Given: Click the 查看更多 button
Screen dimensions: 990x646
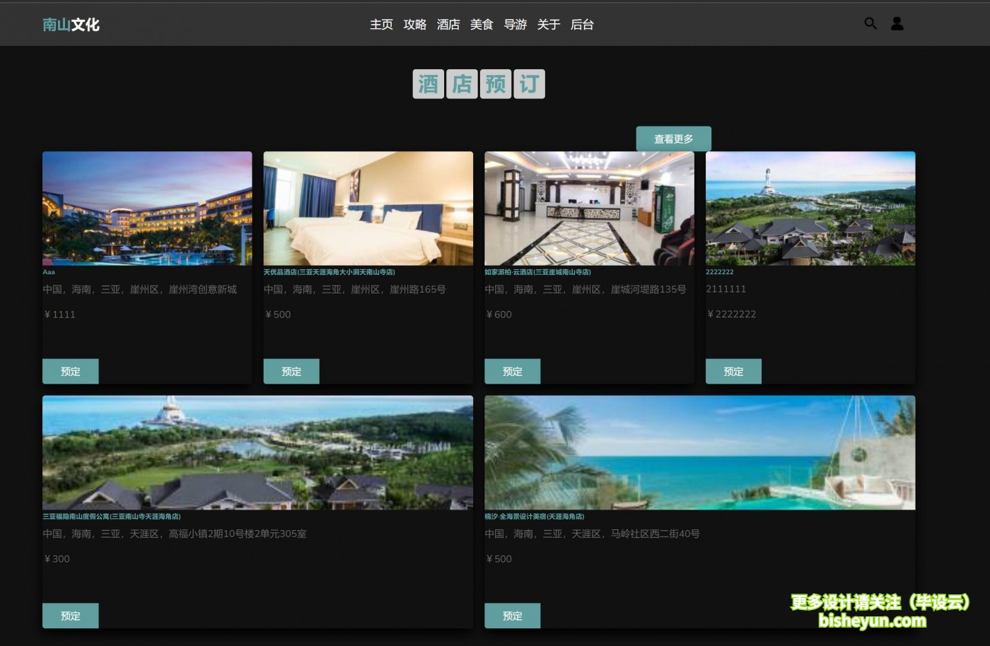Looking at the screenshot, I should (x=674, y=139).
